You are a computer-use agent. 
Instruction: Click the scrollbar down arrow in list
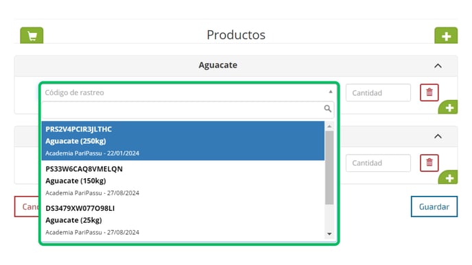(x=329, y=234)
